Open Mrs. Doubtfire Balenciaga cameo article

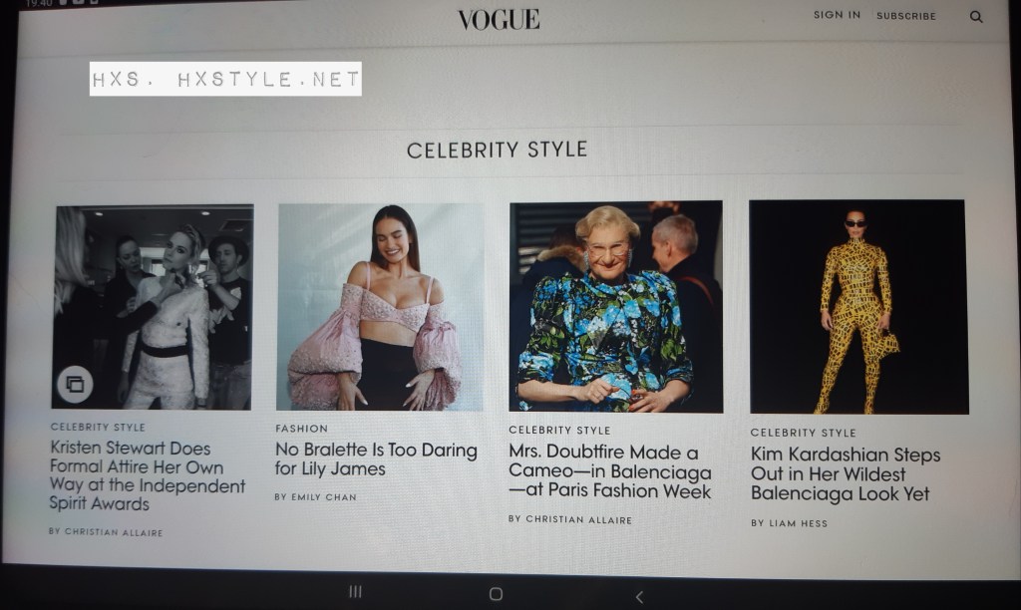[609, 471]
